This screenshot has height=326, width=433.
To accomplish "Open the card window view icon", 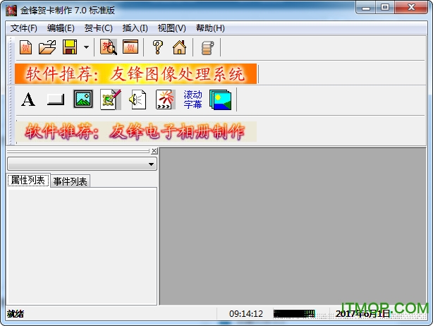I will 130,47.
